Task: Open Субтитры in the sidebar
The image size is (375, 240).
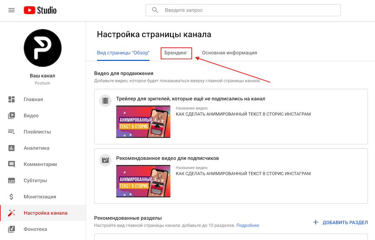Action: click(35, 181)
